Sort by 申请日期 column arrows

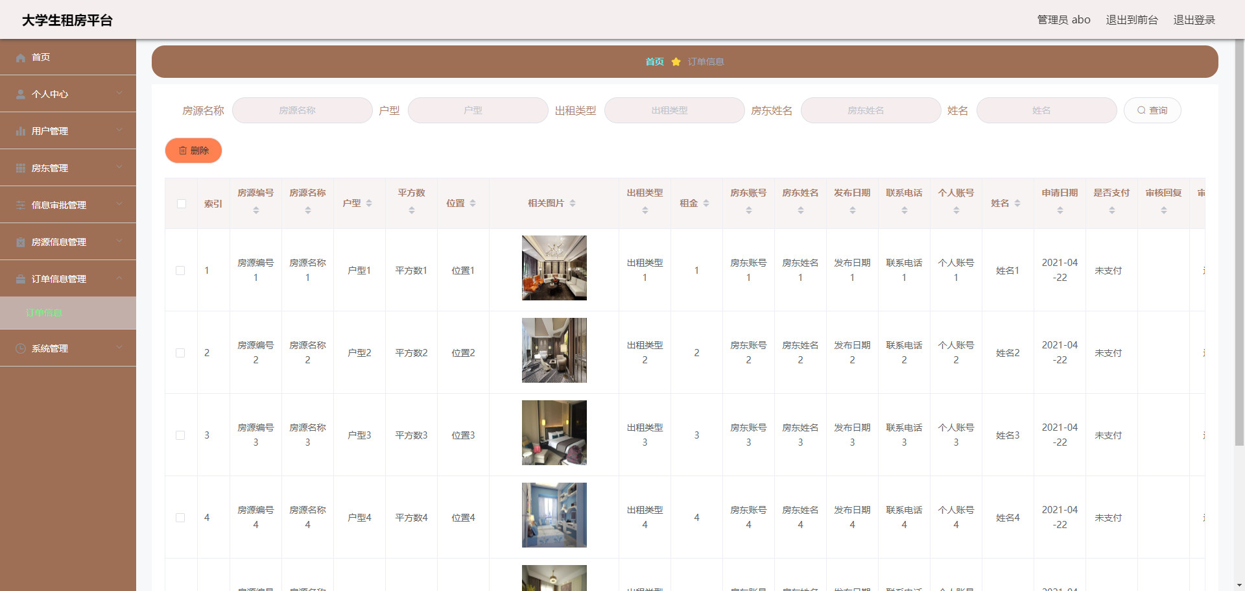click(1060, 210)
